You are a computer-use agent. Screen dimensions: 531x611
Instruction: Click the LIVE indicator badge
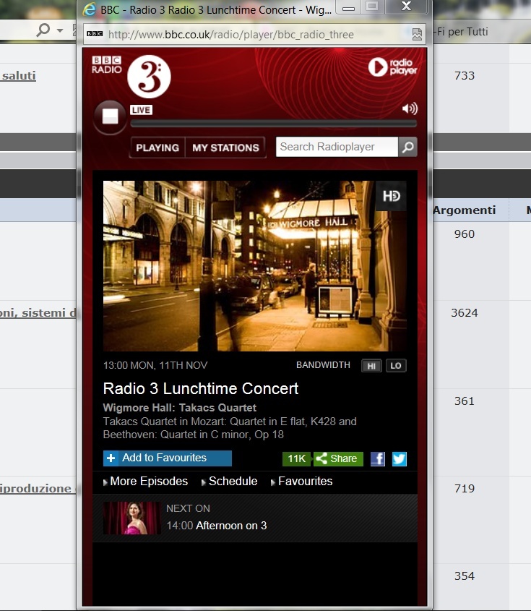pyautogui.click(x=141, y=110)
